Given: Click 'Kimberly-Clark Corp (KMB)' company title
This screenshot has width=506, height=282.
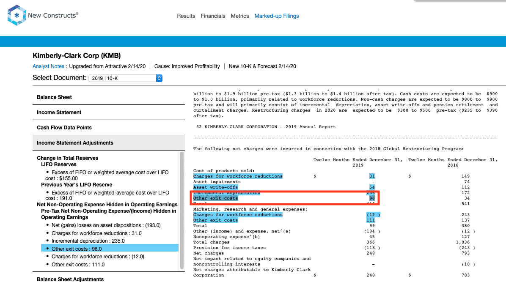Looking at the screenshot, I should click(77, 55).
